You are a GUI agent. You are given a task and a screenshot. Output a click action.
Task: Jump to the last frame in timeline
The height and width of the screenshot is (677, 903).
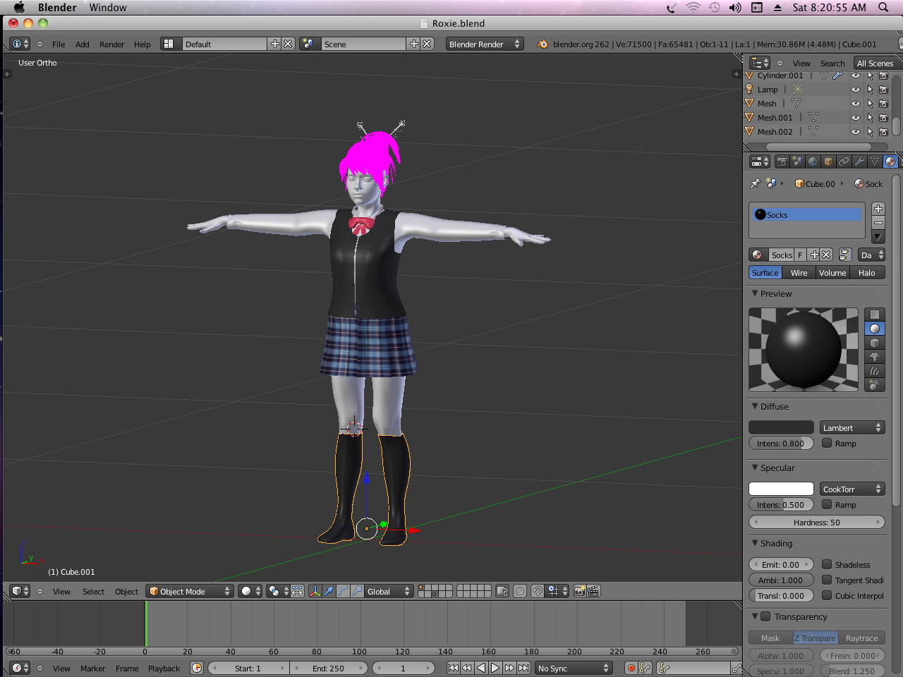524,668
